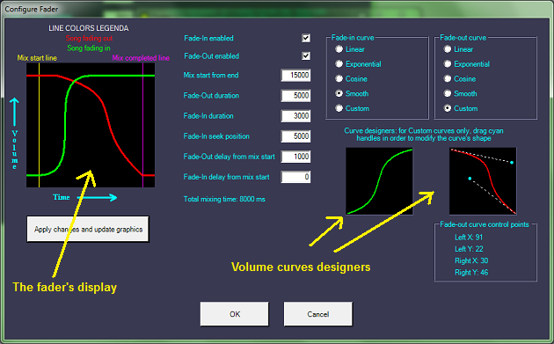
Task: Click the Fade-In delay from mix start field
Action: (295, 177)
